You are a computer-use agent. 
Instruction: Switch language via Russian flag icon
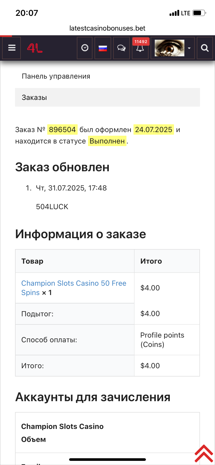[x=103, y=48]
